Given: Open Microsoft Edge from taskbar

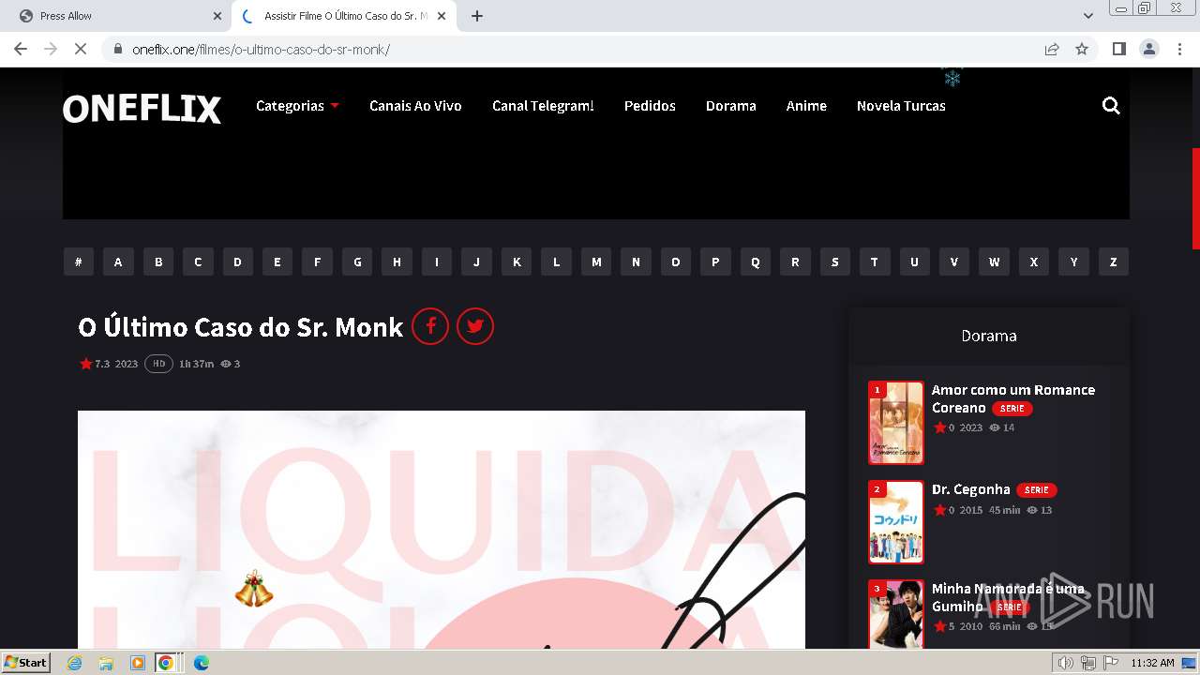Looking at the screenshot, I should [201, 663].
